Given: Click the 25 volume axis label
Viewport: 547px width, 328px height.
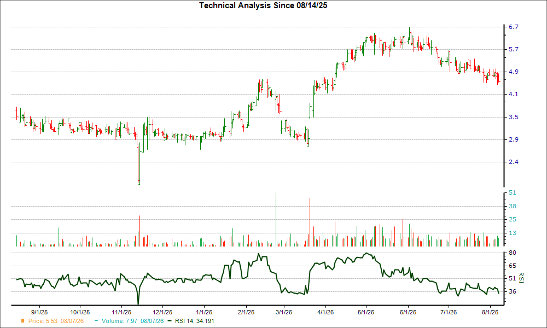Looking at the screenshot, I should [513, 219].
